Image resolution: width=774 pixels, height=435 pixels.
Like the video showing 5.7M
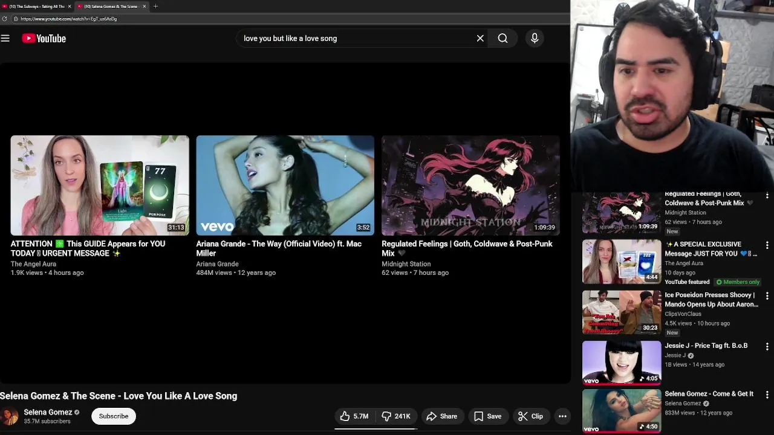pos(354,416)
